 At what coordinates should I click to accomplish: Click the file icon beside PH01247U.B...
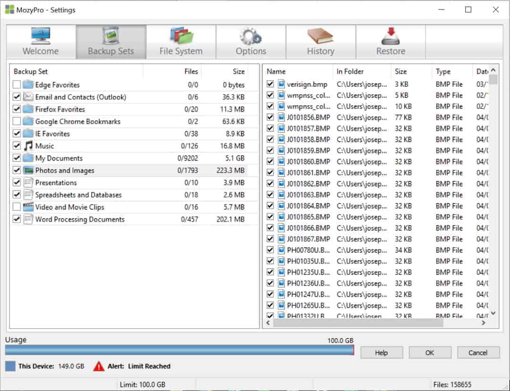click(281, 294)
